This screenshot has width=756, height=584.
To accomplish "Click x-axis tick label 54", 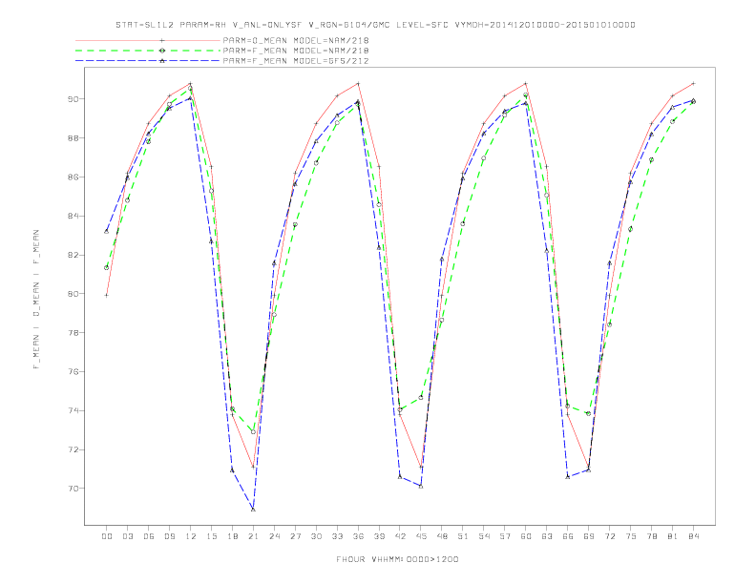I will [484, 536].
